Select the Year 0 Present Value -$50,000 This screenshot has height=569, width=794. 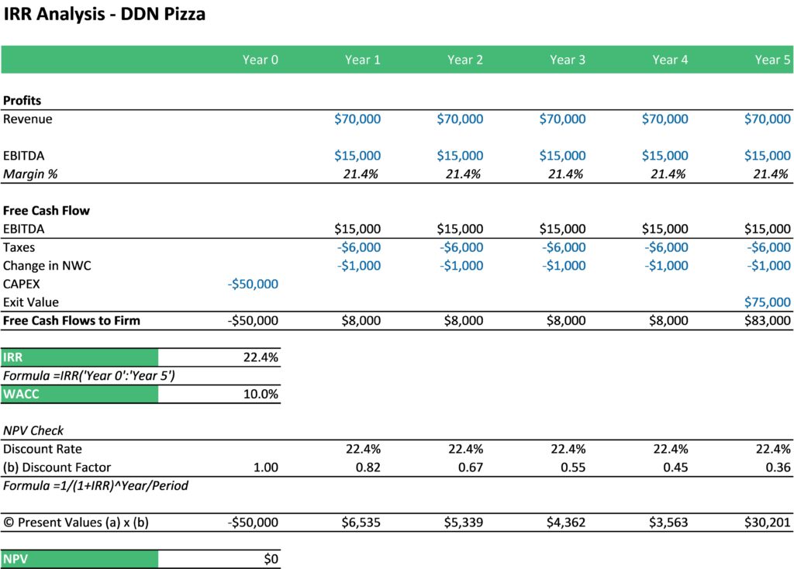(253, 522)
